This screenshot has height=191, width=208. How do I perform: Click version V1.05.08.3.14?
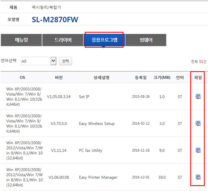point(59,97)
